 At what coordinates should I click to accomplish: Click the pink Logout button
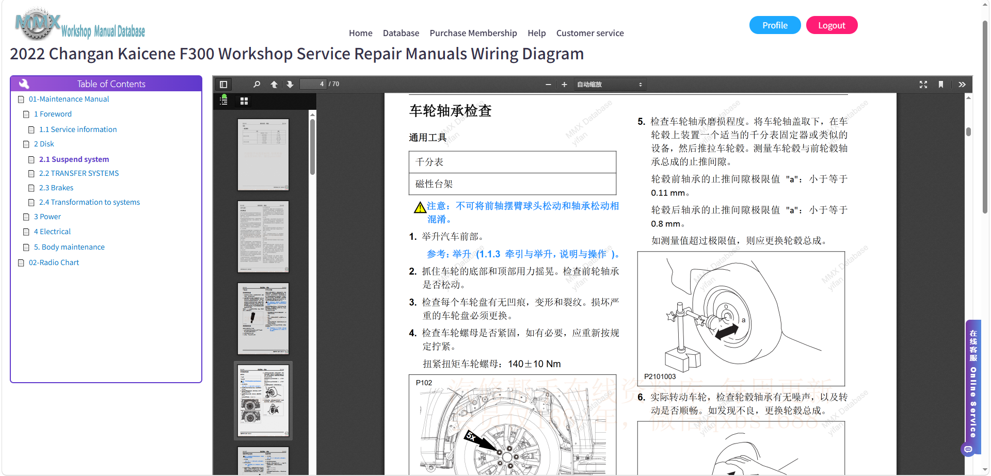pos(832,25)
